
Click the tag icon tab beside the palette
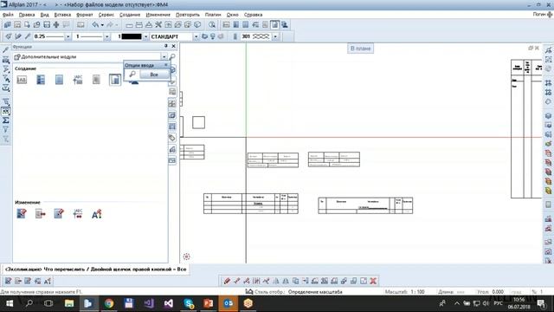(172, 138)
